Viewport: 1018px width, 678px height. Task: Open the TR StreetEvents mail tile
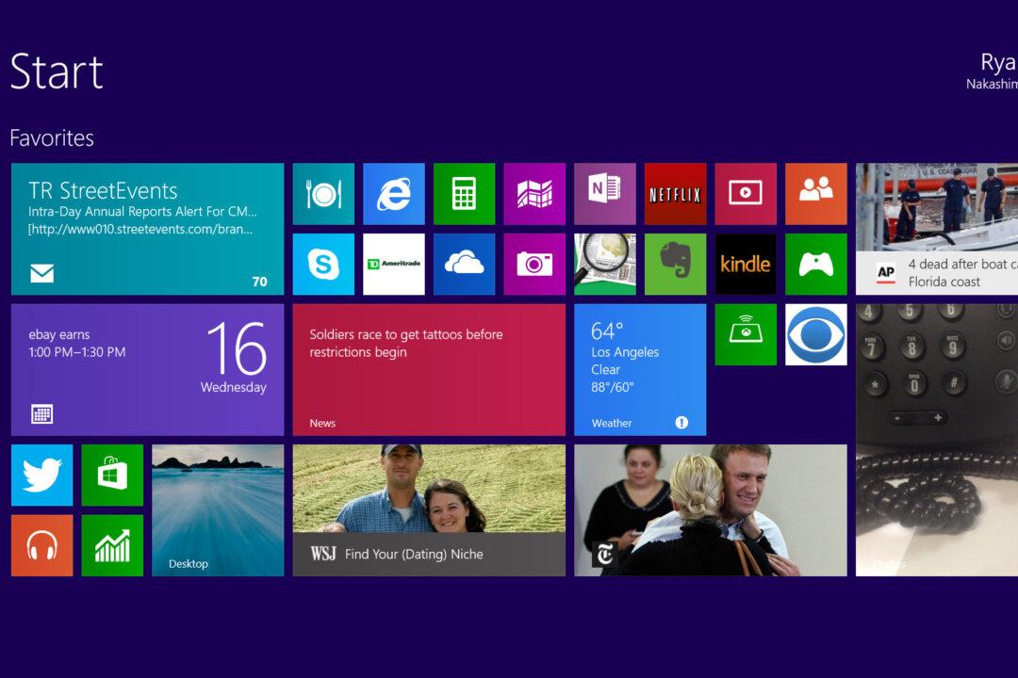pos(147,229)
